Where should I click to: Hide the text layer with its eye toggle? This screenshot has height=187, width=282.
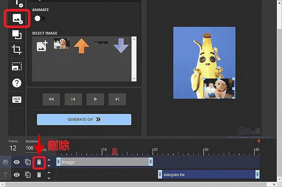tap(17, 175)
